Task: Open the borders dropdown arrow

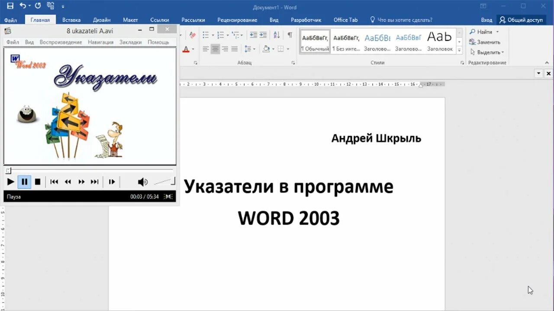Action: tap(288, 49)
